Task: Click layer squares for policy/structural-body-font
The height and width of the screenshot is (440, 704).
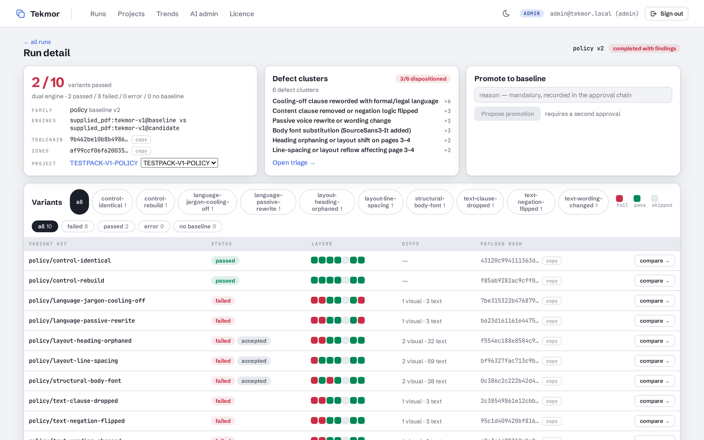Action: click(x=338, y=381)
